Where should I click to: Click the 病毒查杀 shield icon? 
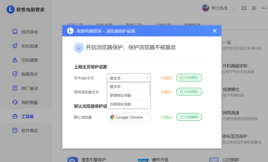[x=15, y=74]
